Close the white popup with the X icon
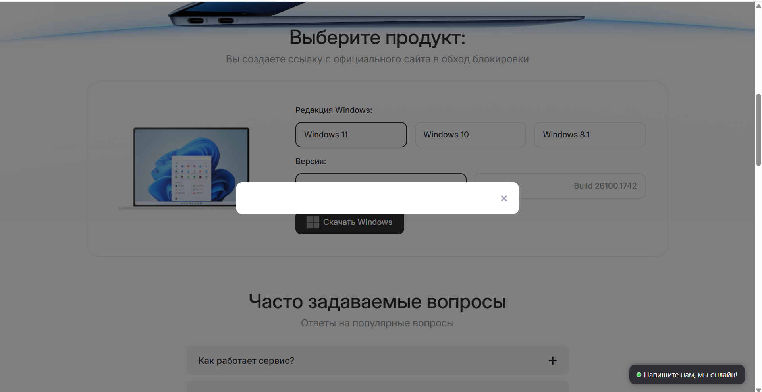This screenshot has width=762, height=392. pos(503,198)
